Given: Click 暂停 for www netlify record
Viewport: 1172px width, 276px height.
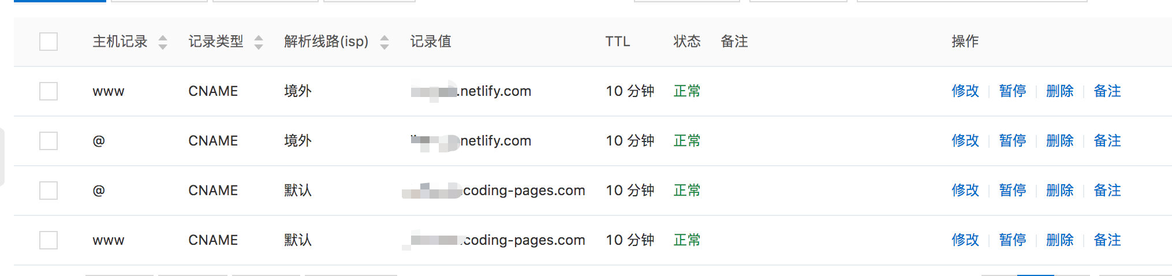Looking at the screenshot, I should (1013, 91).
